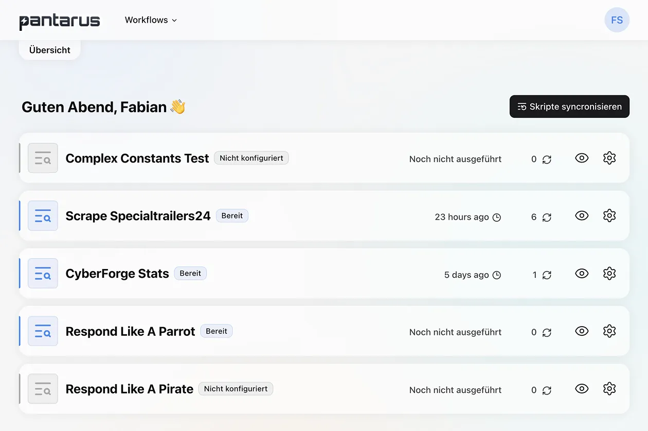Click the workflow icon of Respond Like A Parrot
The width and height of the screenshot is (648, 431).
coord(43,331)
